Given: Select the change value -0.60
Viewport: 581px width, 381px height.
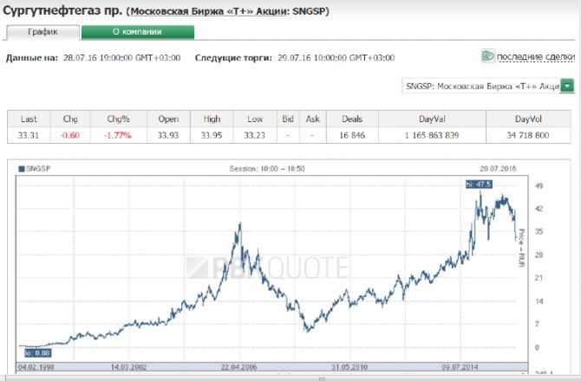Looking at the screenshot, I should pos(69,135).
